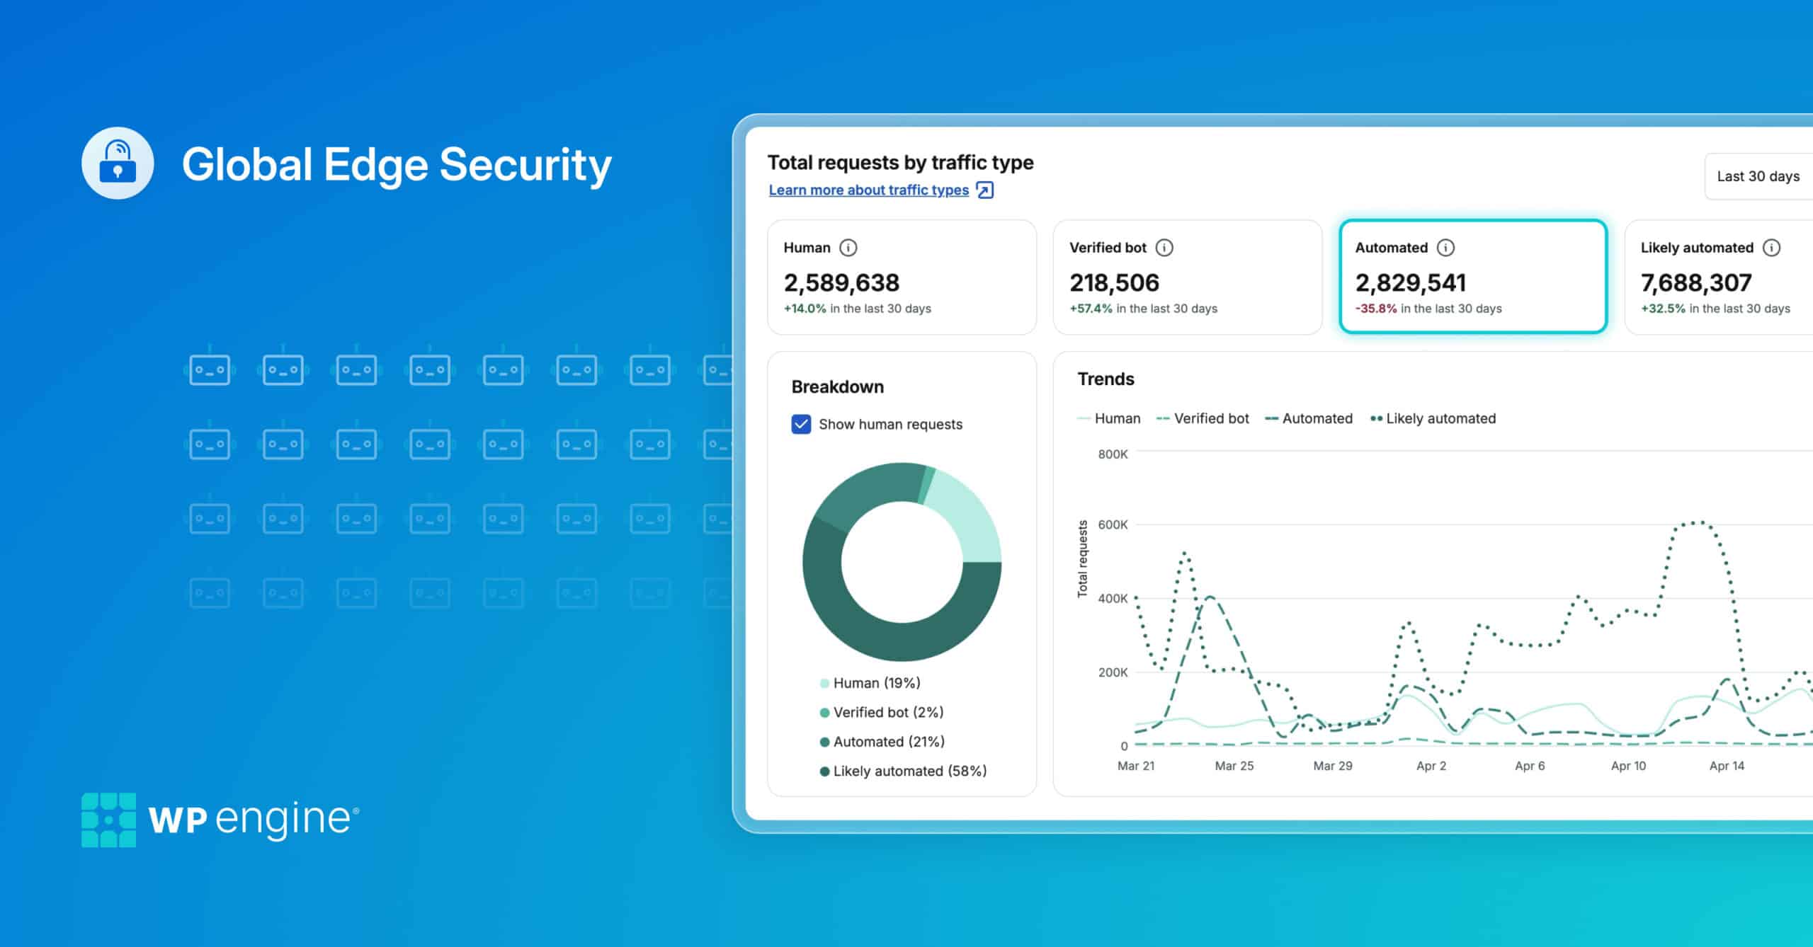Click the Likely automated (58%) breakdown legend entry
Image resolution: width=1813 pixels, height=947 pixels.
click(x=903, y=771)
